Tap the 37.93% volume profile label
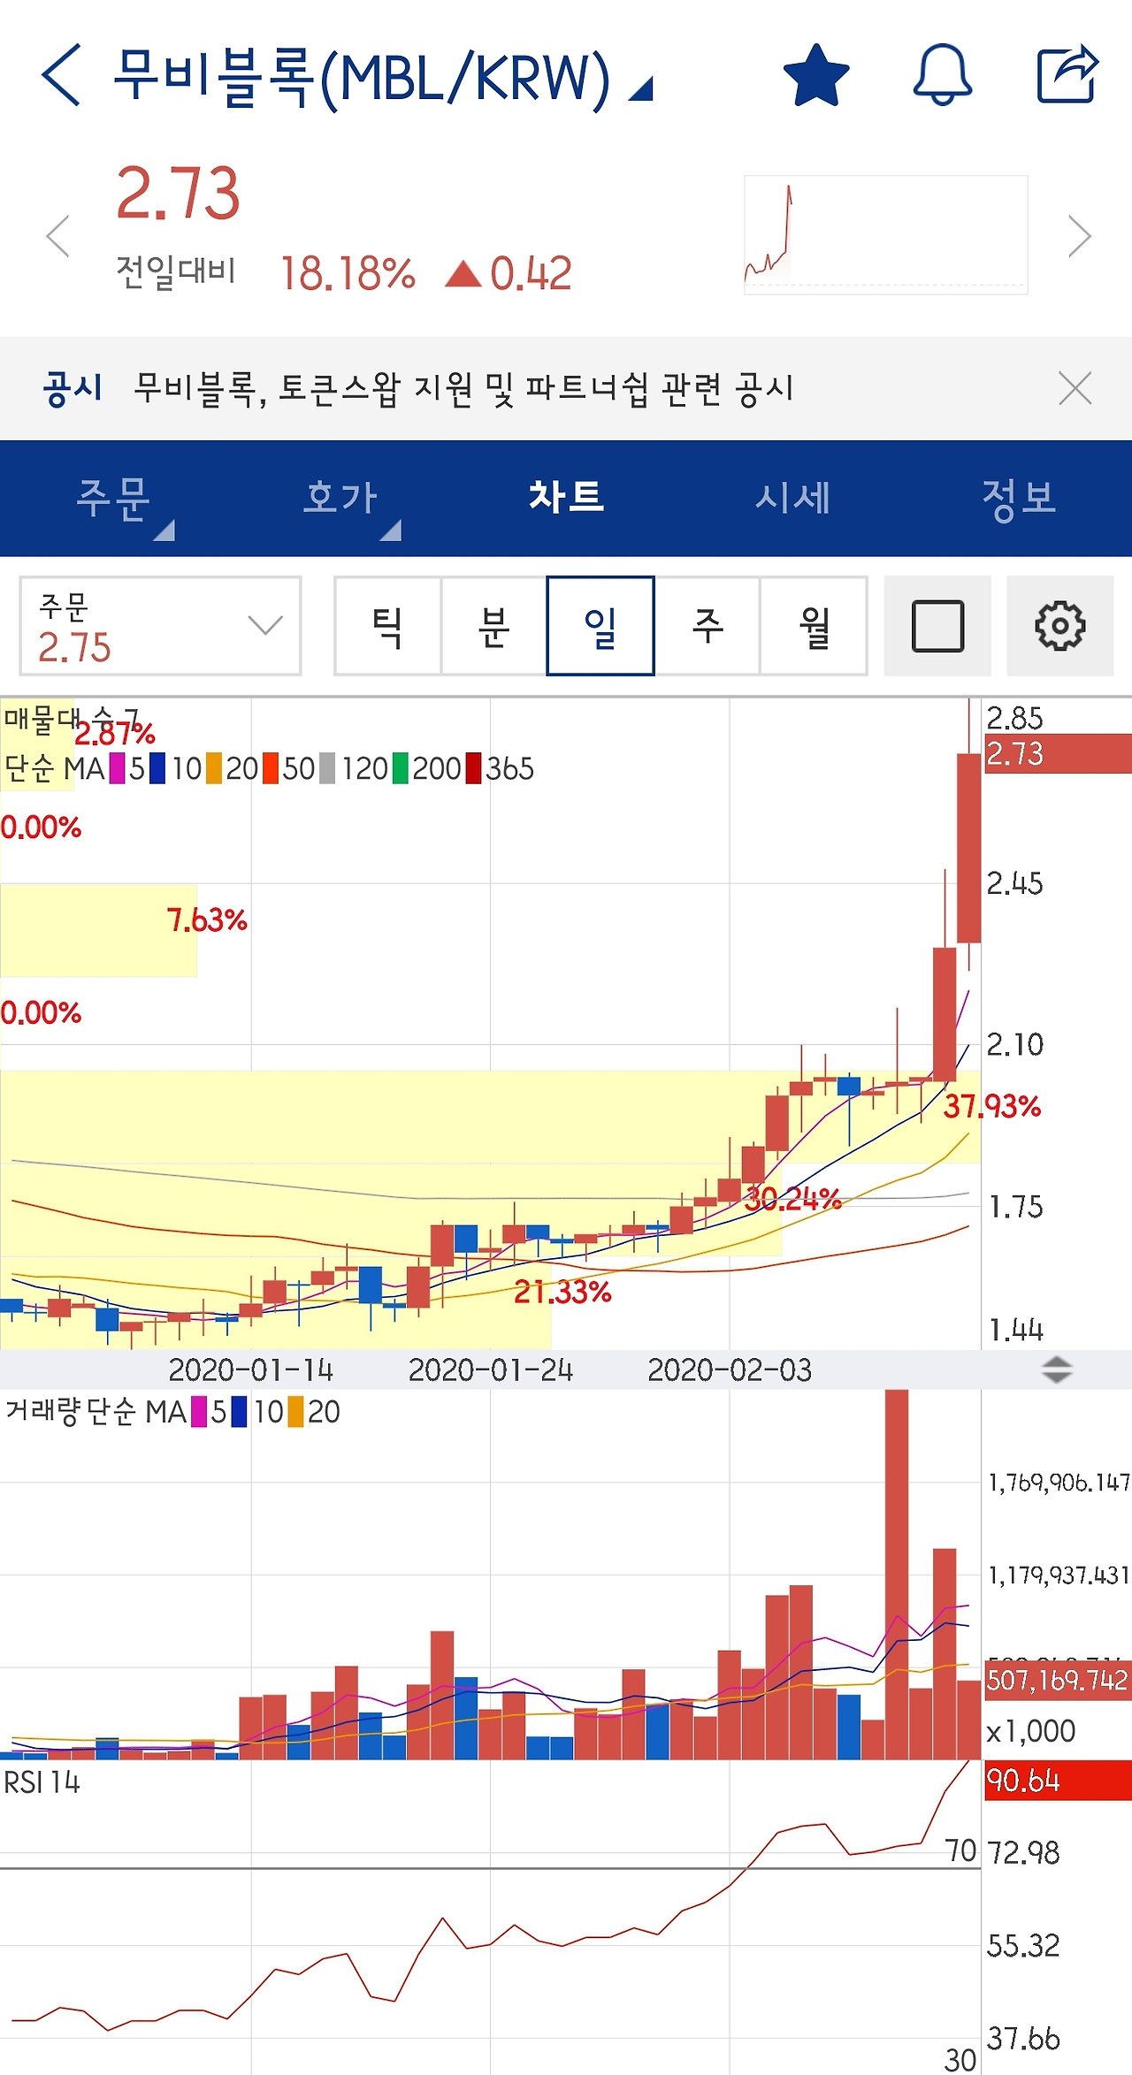The image size is (1132, 2075). (992, 1106)
